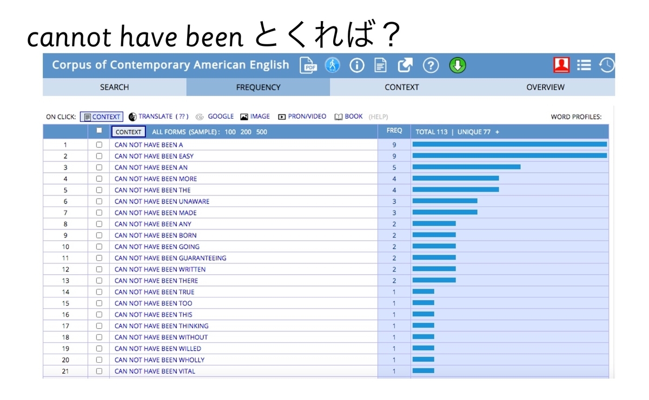649x400 pixels.
Task: Select CONTEXT on-click option
Action: pyautogui.click(x=102, y=117)
